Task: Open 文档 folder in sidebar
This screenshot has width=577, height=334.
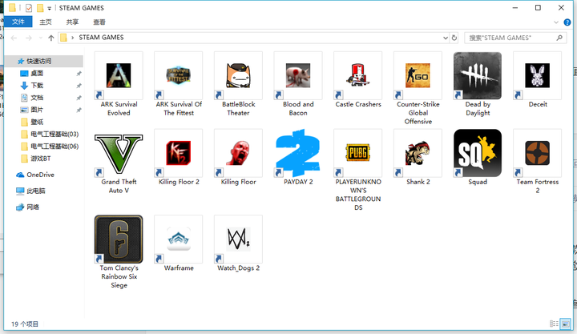Action: 37,98
